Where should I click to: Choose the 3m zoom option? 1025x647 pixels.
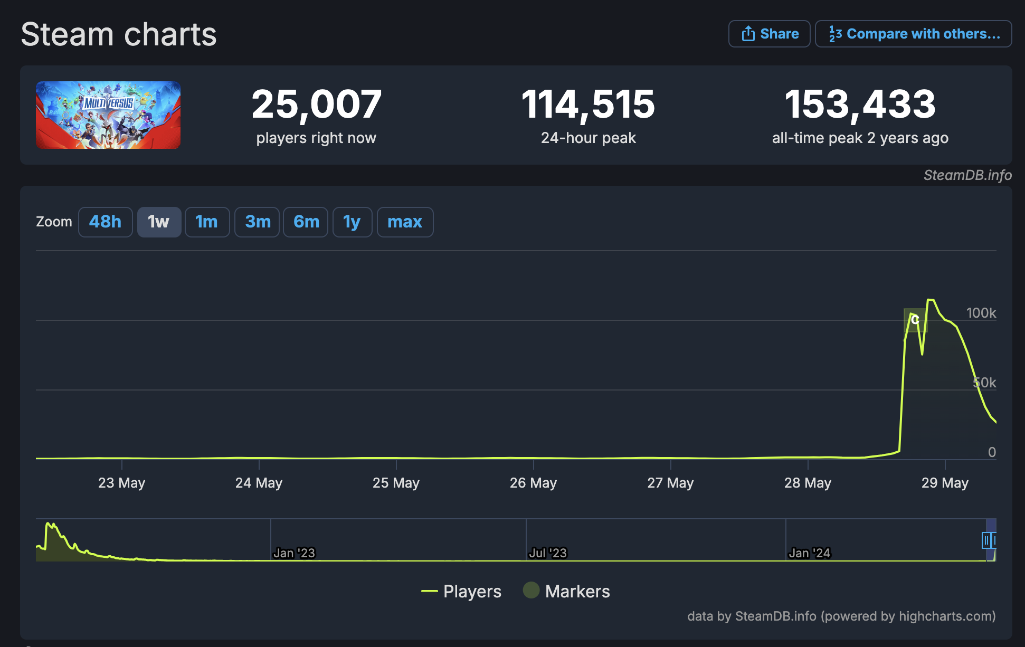click(x=257, y=222)
